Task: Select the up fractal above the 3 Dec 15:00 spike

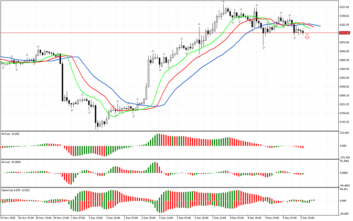Action: point(199,24)
